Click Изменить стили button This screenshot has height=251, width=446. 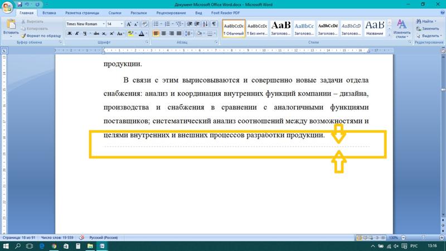tap(401, 28)
